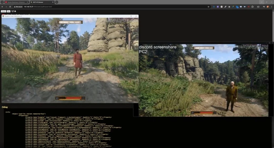Viewport: 274px width, 148px height.
Task: Click the Up button in API browser
Action: [8, 11]
